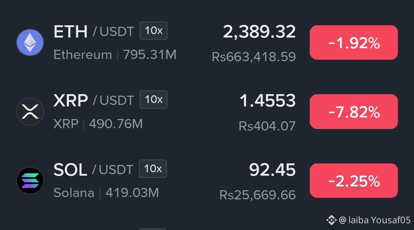Open the ETH / USDT trading pair
The image size is (414, 230).
point(94,31)
